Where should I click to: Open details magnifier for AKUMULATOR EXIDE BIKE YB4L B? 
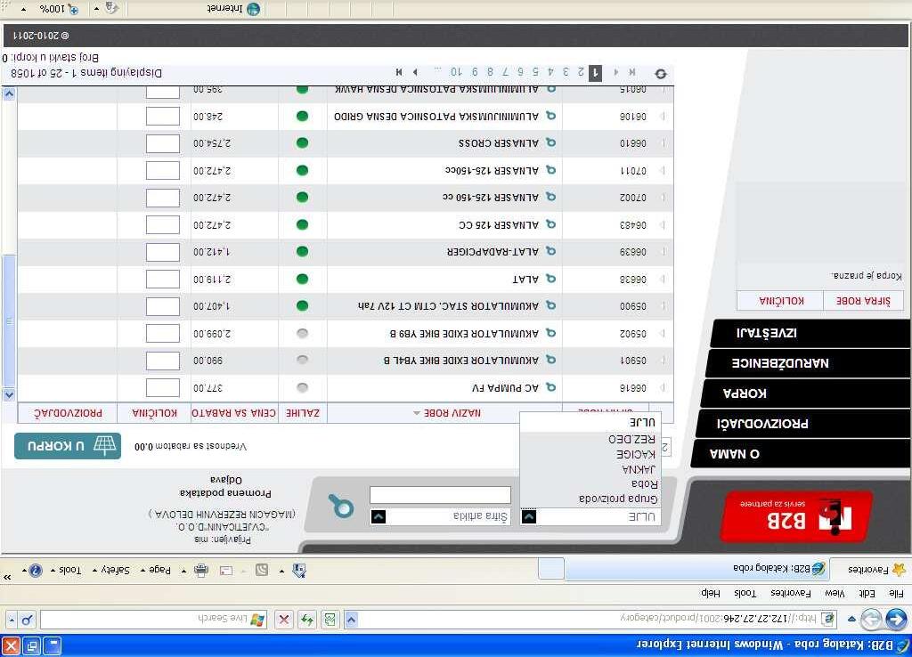pyautogui.click(x=550, y=360)
